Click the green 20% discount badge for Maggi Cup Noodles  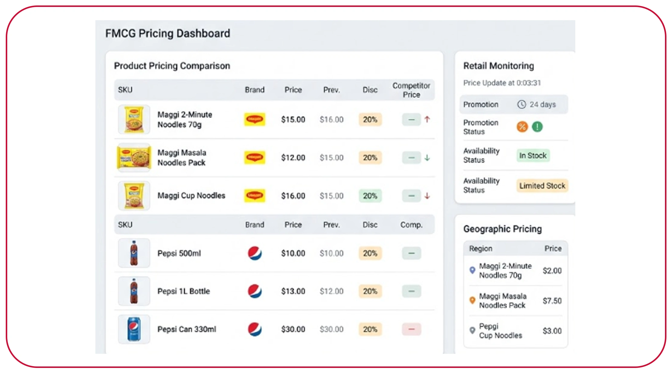pyautogui.click(x=370, y=196)
